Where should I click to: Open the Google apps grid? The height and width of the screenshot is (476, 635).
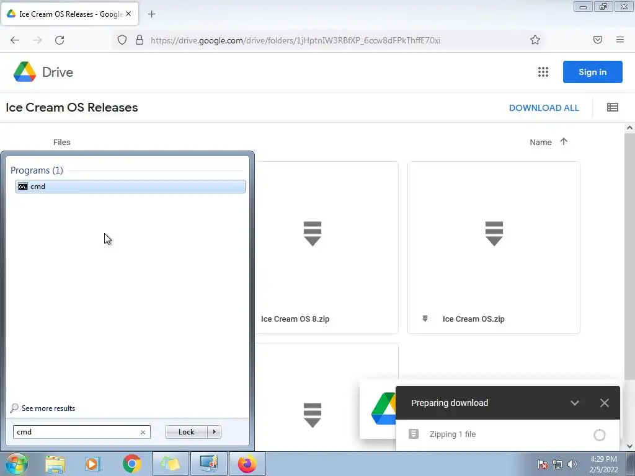coord(543,72)
